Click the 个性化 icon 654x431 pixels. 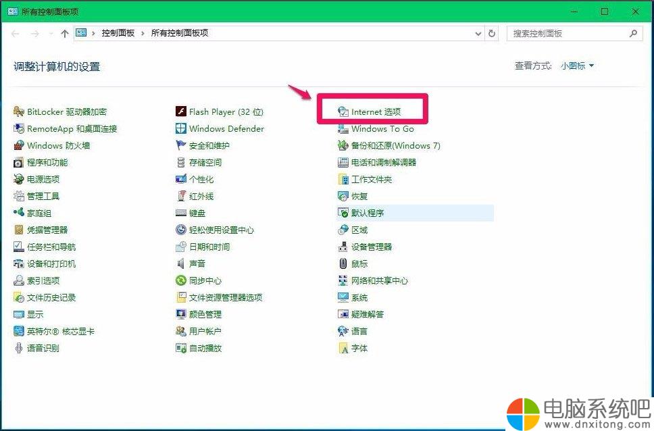[x=180, y=180]
